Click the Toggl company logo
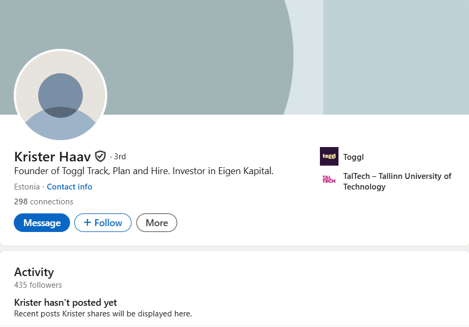Viewport: 469px width, 327px height. (329, 157)
